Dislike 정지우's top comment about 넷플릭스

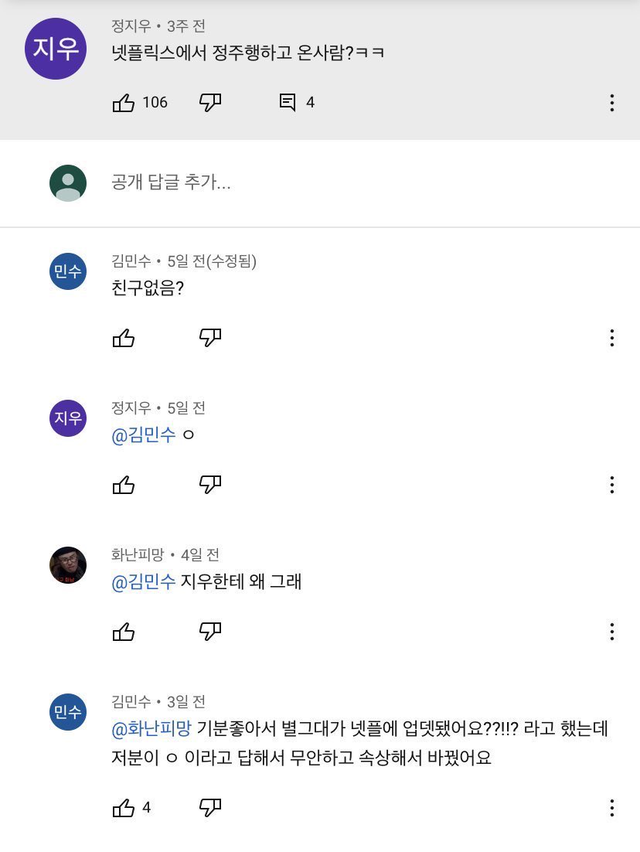tap(210, 103)
